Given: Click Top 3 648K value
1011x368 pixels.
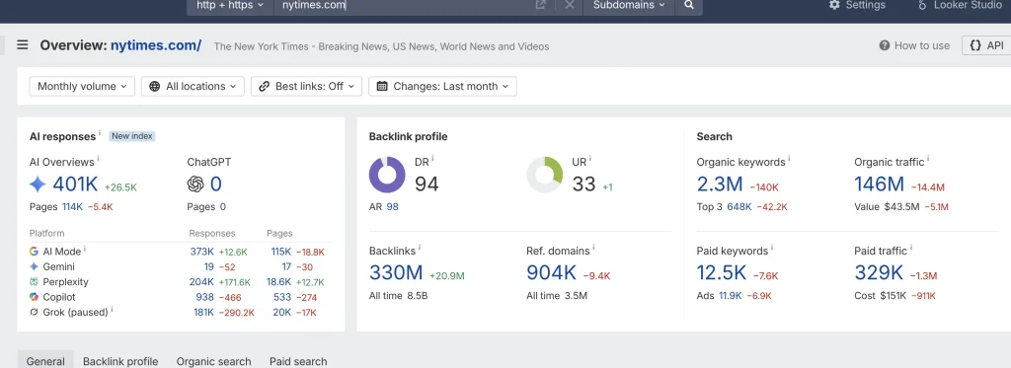Looking at the screenshot, I should [739, 207].
